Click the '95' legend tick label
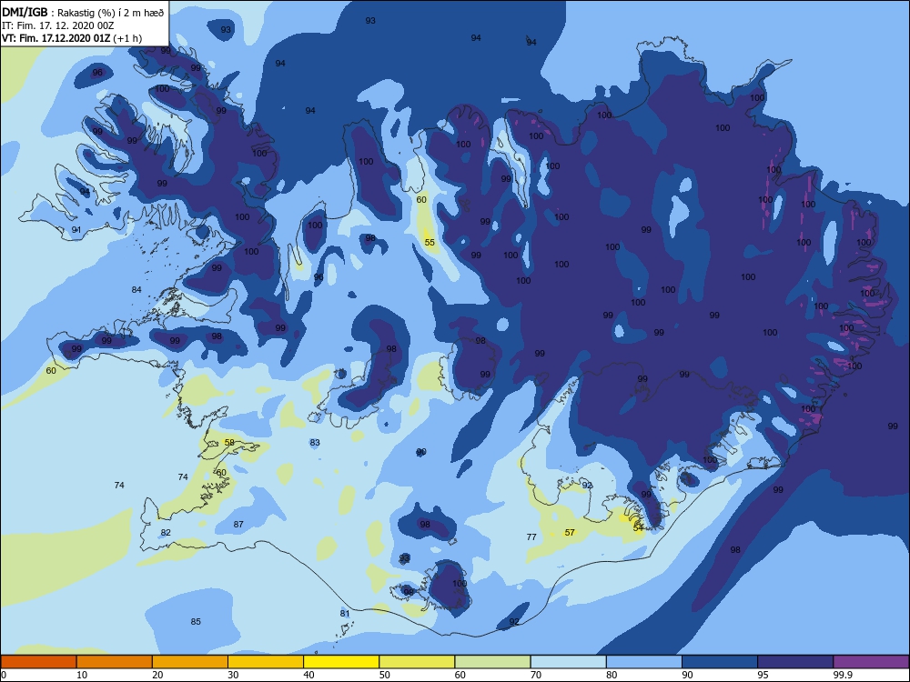Image resolution: width=910 pixels, height=682 pixels. [x=763, y=675]
